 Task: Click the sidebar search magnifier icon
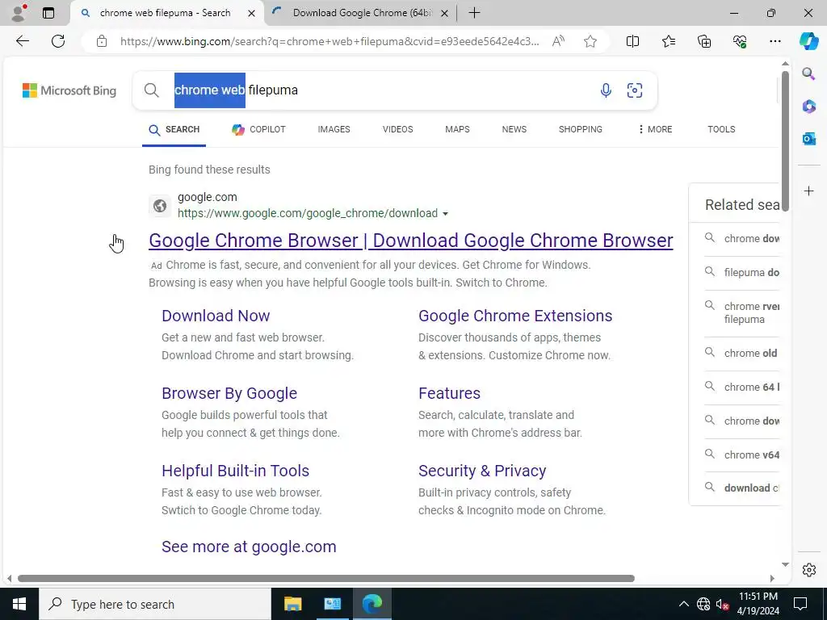(808, 73)
